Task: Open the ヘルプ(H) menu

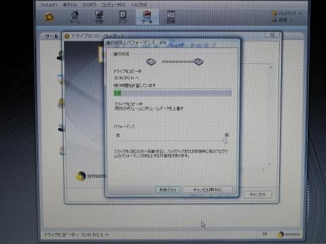Action: click(139, 5)
